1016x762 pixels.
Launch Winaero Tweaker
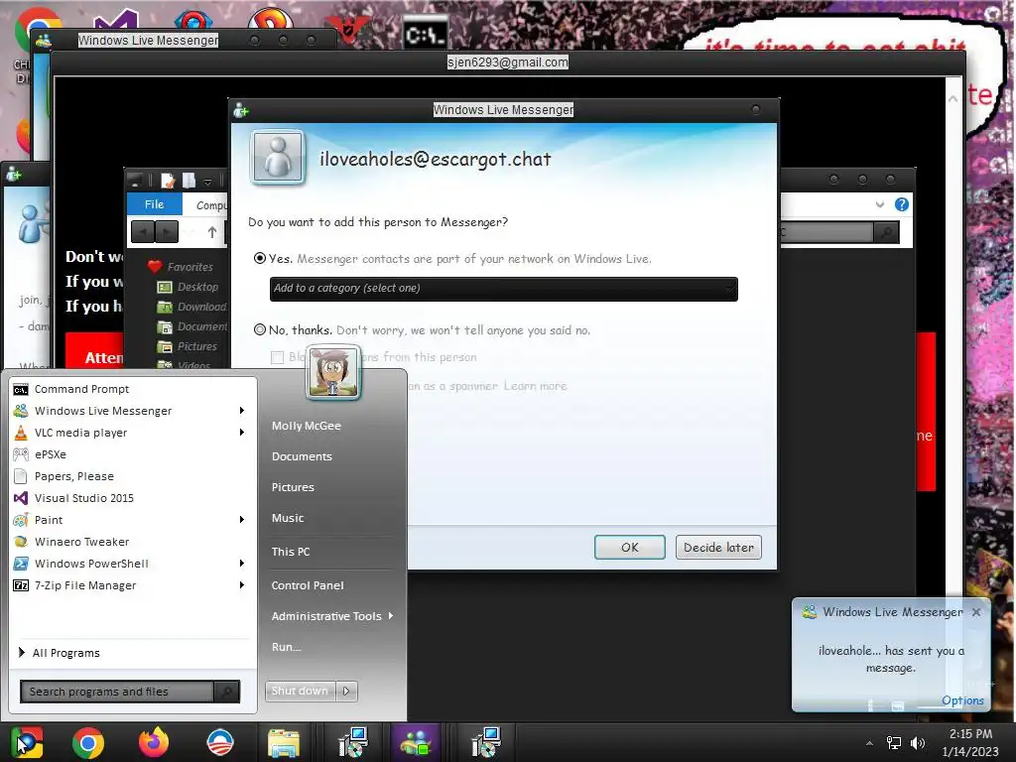[x=81, y=542]
